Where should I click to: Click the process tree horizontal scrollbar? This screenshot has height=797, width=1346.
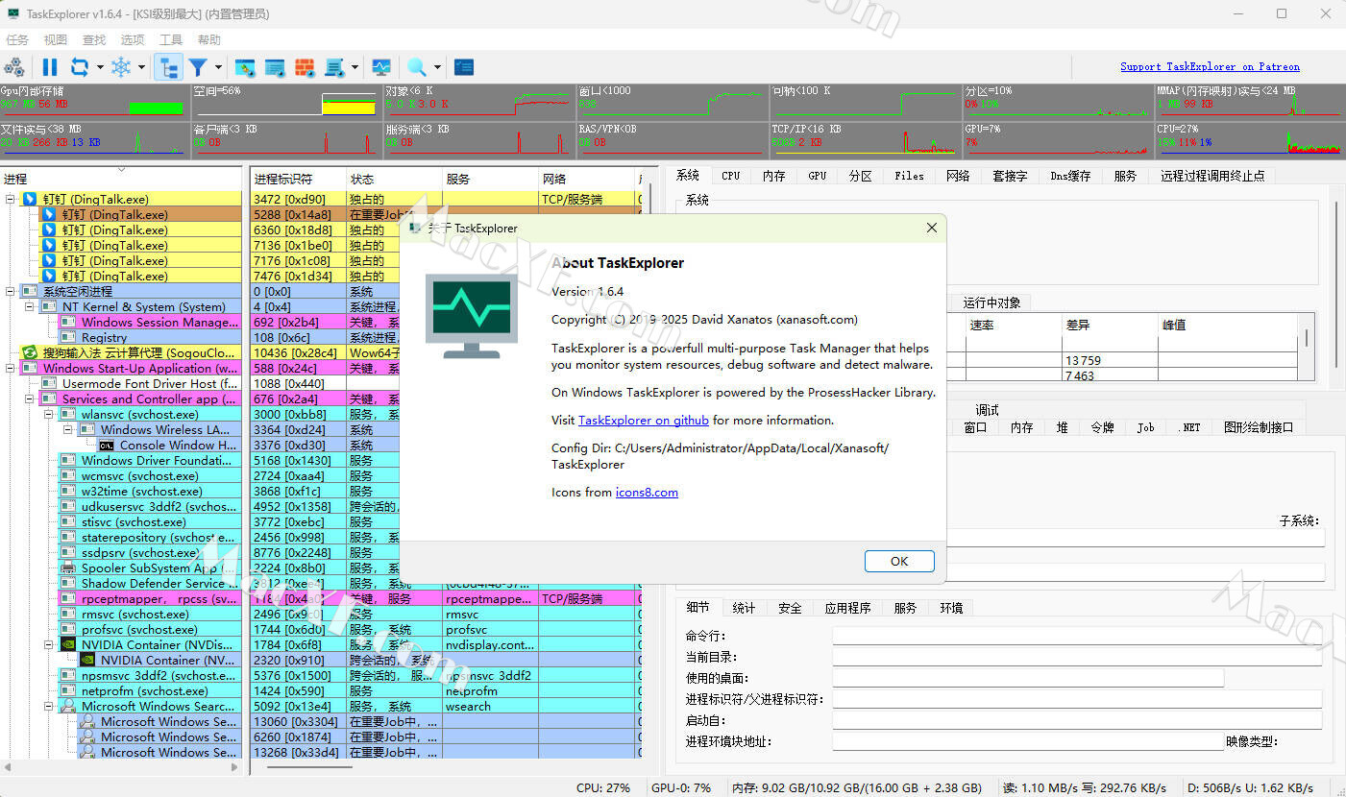pos(121,767)
